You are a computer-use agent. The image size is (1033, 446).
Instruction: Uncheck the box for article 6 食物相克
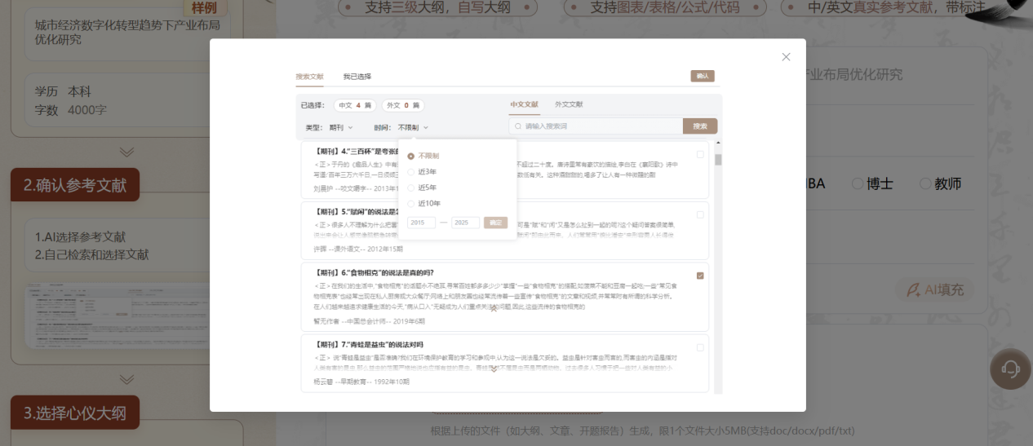click(700, 276)
